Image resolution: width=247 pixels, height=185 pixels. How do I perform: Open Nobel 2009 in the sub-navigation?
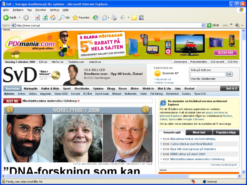[61, 94]
